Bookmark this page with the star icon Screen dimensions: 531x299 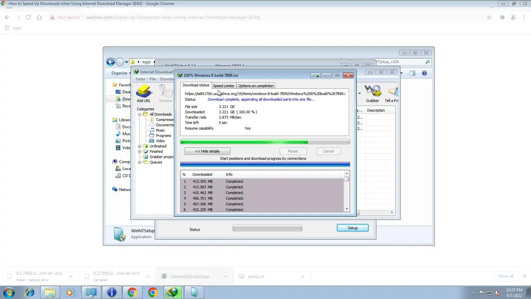click(x=489, y=17)
